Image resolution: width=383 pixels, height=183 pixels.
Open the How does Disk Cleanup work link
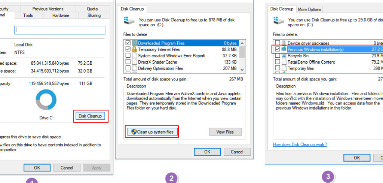300,144
